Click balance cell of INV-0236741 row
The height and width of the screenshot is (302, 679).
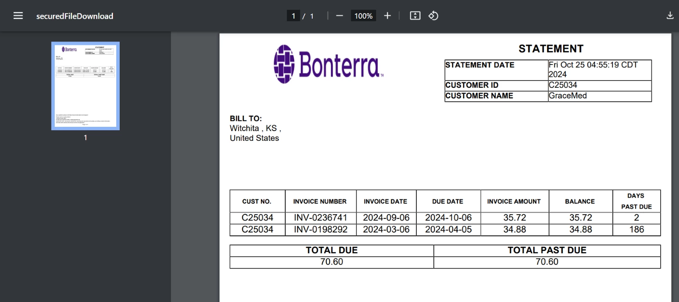point(581,218)
